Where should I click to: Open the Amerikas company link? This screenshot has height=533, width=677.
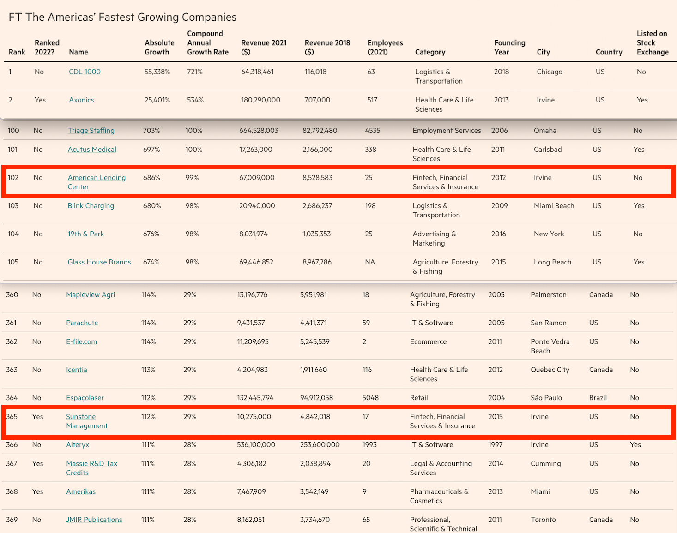click(x=81, y=492)
